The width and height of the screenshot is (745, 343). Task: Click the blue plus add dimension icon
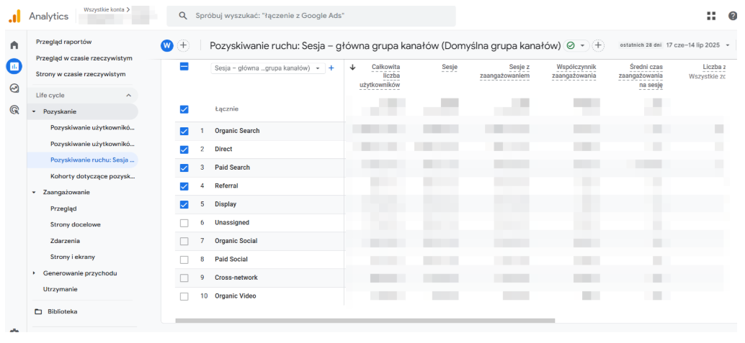coord(331,68)
